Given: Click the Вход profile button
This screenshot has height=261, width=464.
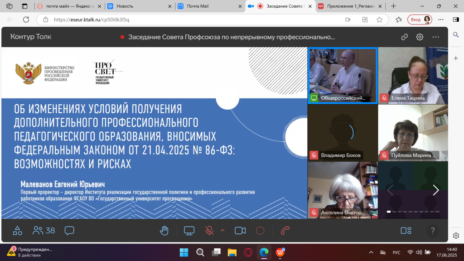Looking at the screenshot, I should [x=419, y=19].
